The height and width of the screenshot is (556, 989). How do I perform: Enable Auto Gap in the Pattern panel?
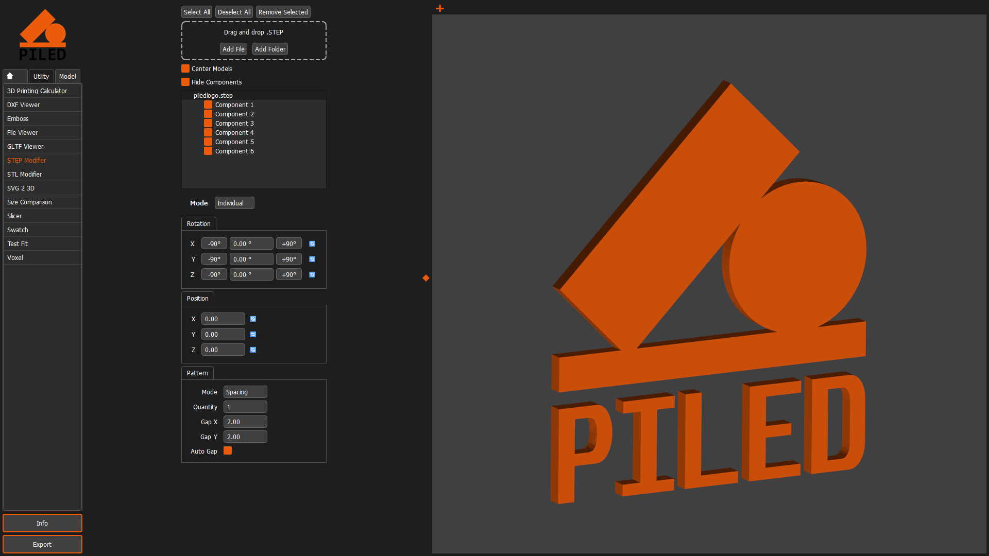[x=227, y=450]
